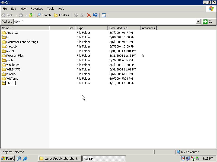Select the Program Files folder
Image resolution: width=217 pixels, height=162 pixels.
coord(15,56)
